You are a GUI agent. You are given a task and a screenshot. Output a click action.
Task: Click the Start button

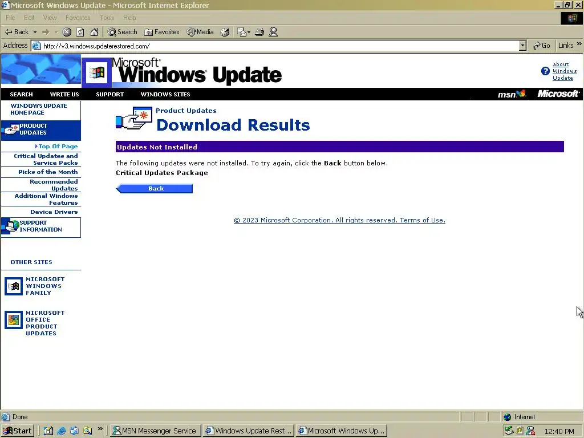coord(18,431)
